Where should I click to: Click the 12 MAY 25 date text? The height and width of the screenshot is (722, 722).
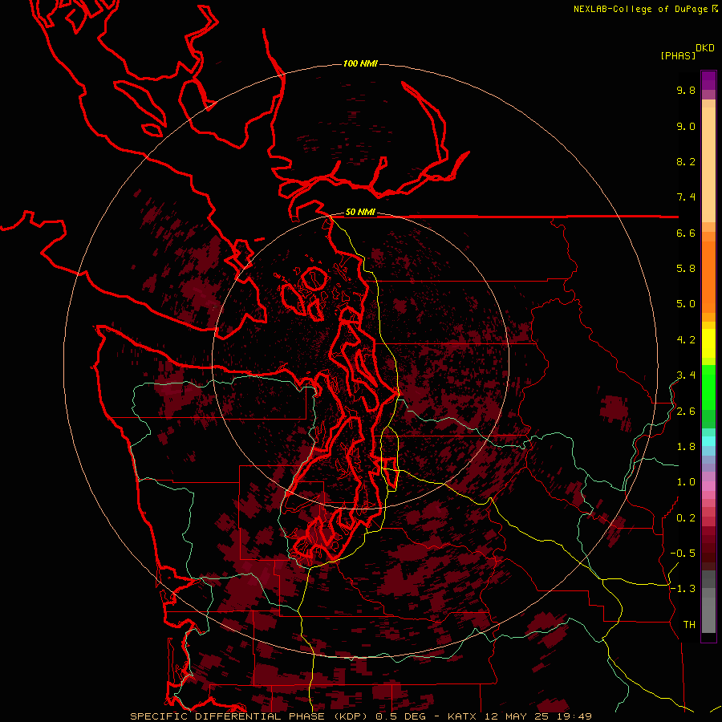click(x=516, y=716)
